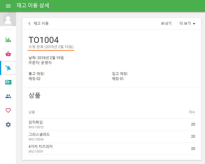Screen dimensions: 205x164
Task: Open the hamburger navigation menu
Action: pos(8,6)
